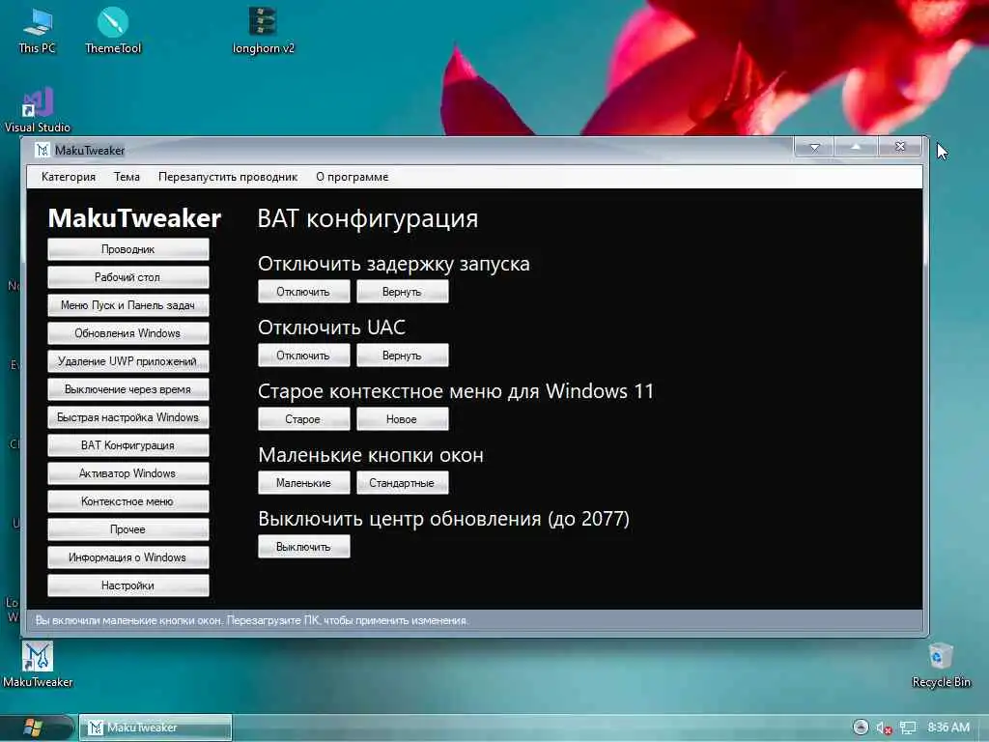Click the MakuTweaker logo heading in the sidebar
This screenshot has height=742, width=989.
point(134,217)
